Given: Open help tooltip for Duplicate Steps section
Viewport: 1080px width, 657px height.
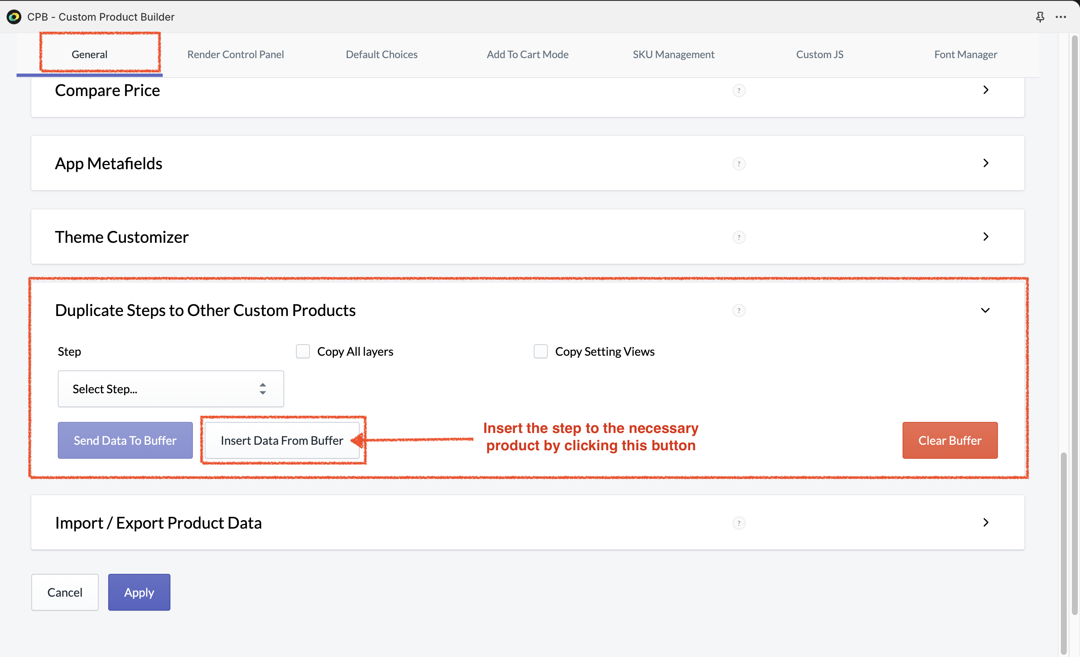Looking at the screenshot, I should pyautogui.click(x=738, y=310).
